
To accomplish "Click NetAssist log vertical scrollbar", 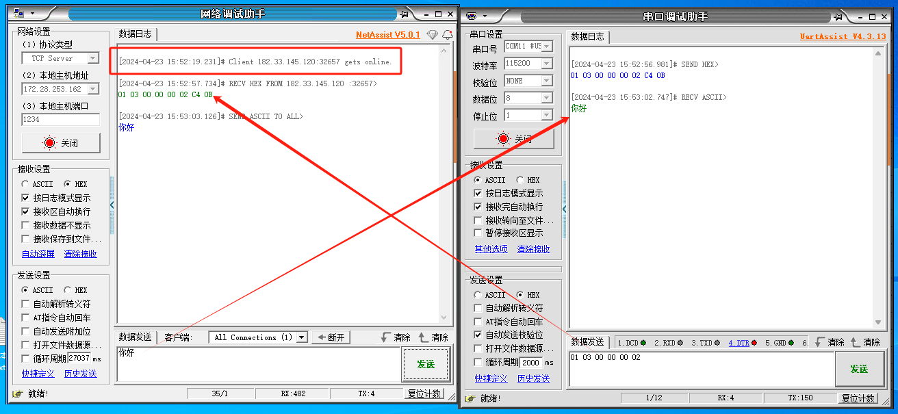I will pos(446,185).
